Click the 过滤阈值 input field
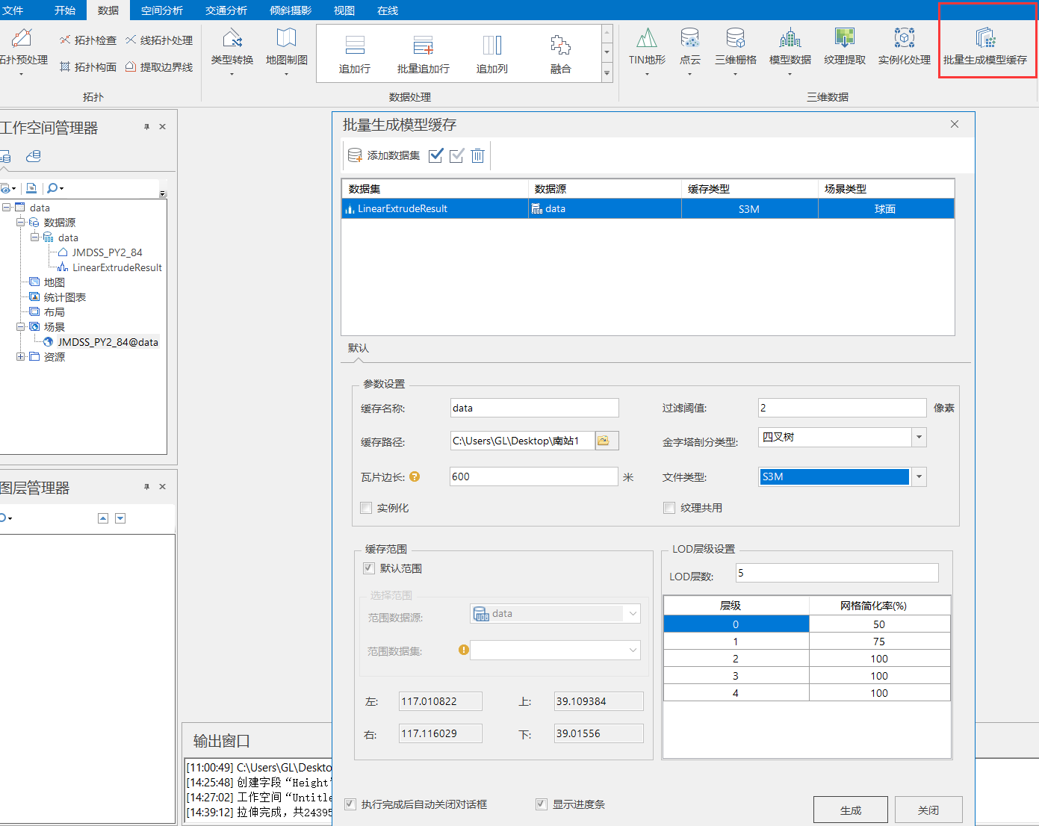Screen dimensions: 1039x826 843,408
